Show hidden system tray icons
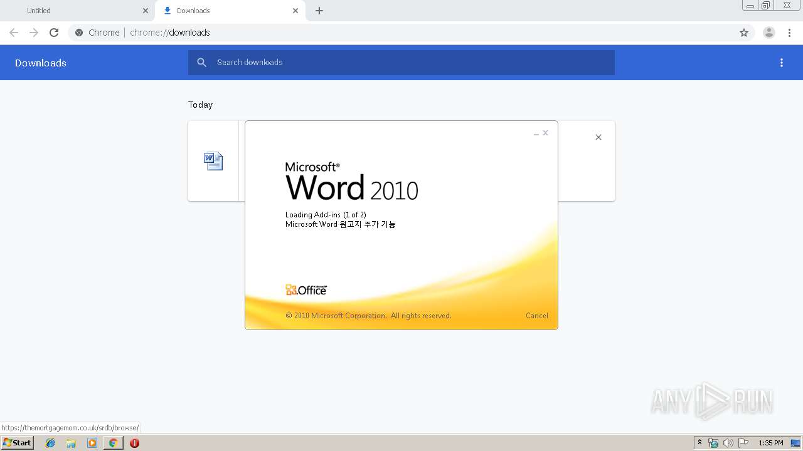The width and height of the screenshot is (803, 451). click(x=700, y=443)
